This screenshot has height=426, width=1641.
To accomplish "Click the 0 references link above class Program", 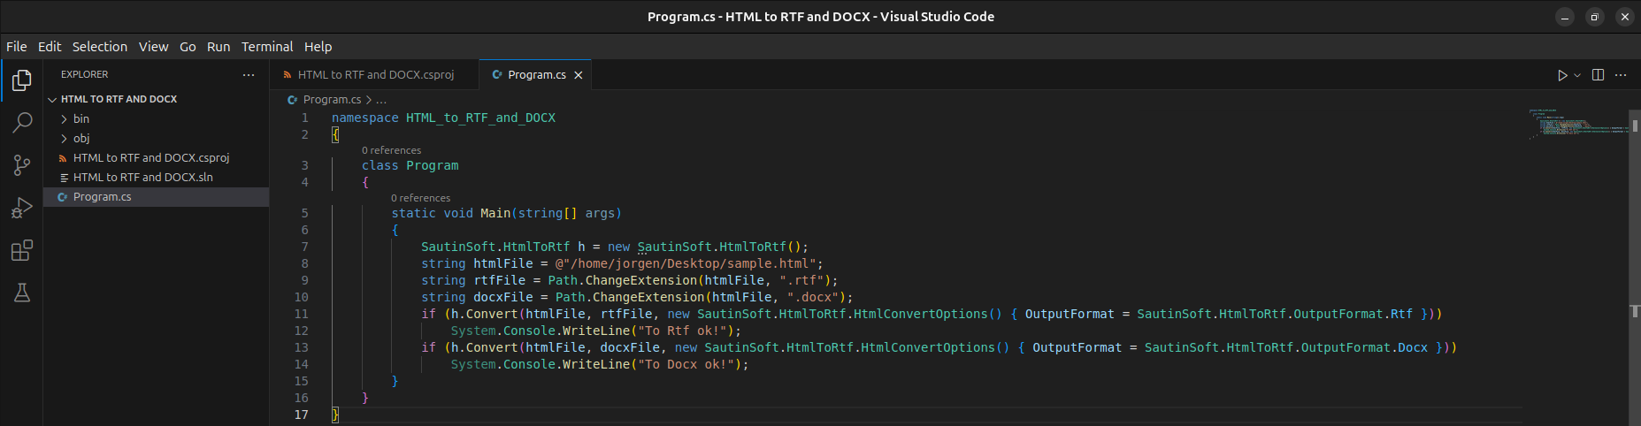I will tap(391, 150).
